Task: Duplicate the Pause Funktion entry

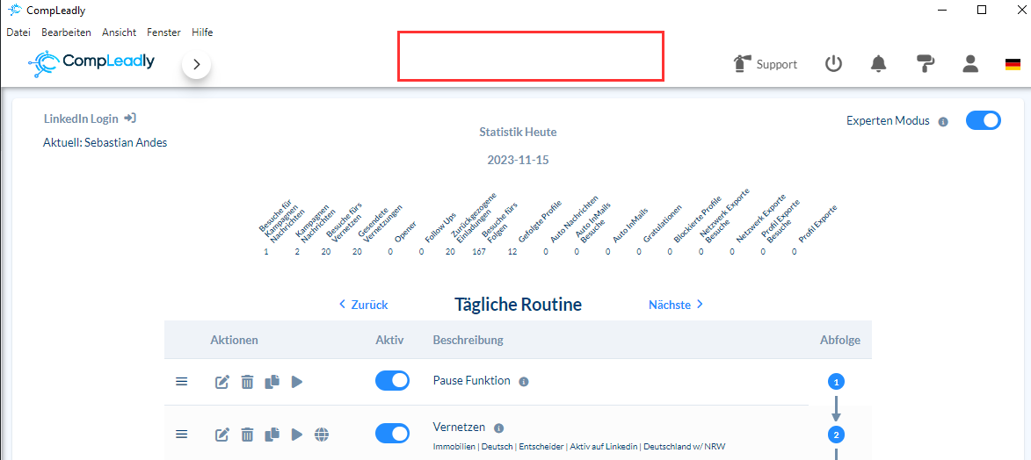Action: click(272, 381)
